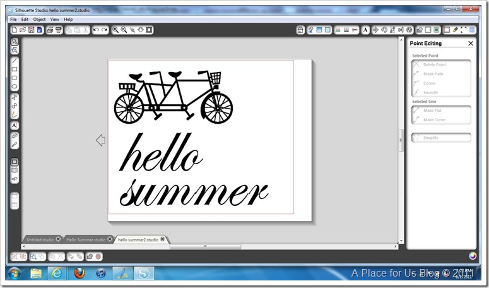Select the Knife tool

pos(15,145)
